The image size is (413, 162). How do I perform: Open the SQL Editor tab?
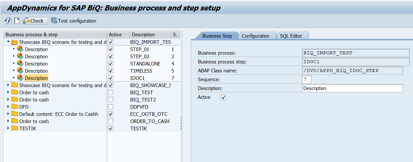291,36
